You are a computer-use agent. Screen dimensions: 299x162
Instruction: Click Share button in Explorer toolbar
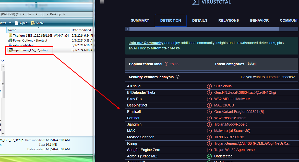click(x=37, y=23)
